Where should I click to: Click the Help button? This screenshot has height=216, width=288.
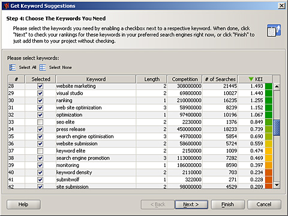point(23,205)
